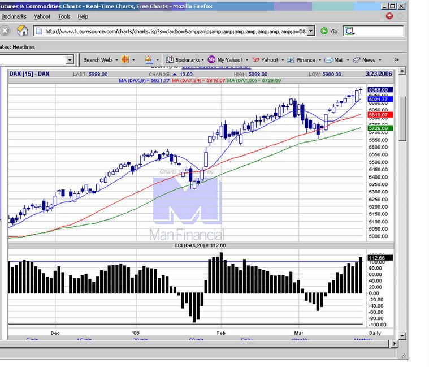This screenshot has height=367, width=429.
Task: Click the red notification icon near Help menu row
Action: 389,16
